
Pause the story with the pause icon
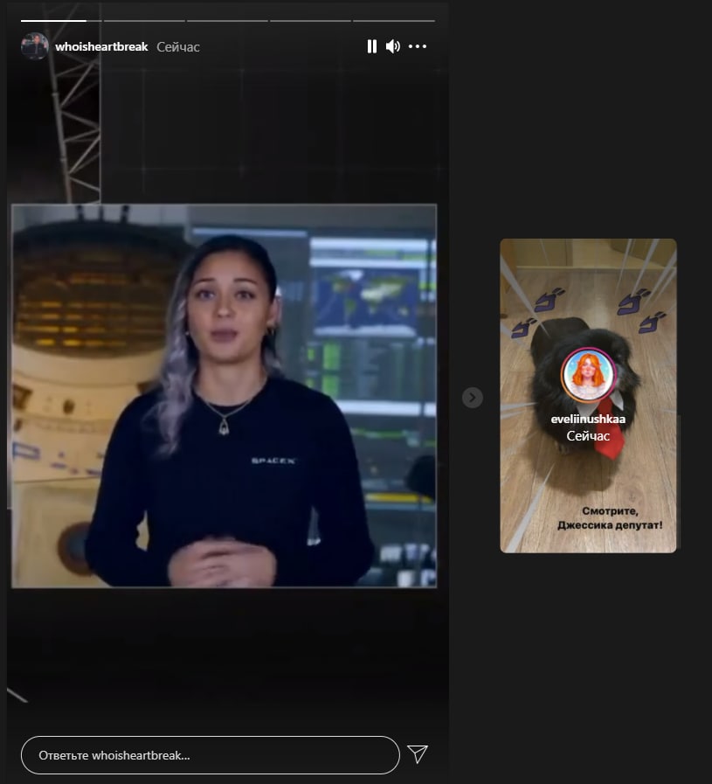point(372,46)
